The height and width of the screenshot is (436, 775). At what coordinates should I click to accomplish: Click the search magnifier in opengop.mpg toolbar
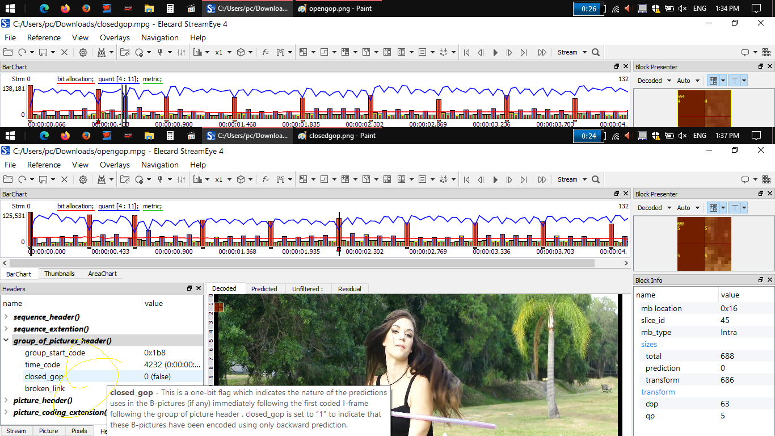pos(596,179)
